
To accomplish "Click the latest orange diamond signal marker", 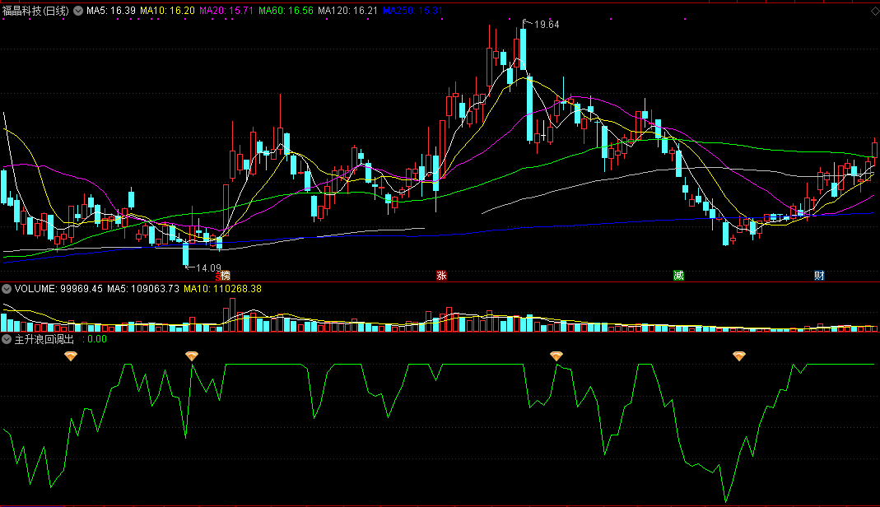I will [x=739, y=356].
